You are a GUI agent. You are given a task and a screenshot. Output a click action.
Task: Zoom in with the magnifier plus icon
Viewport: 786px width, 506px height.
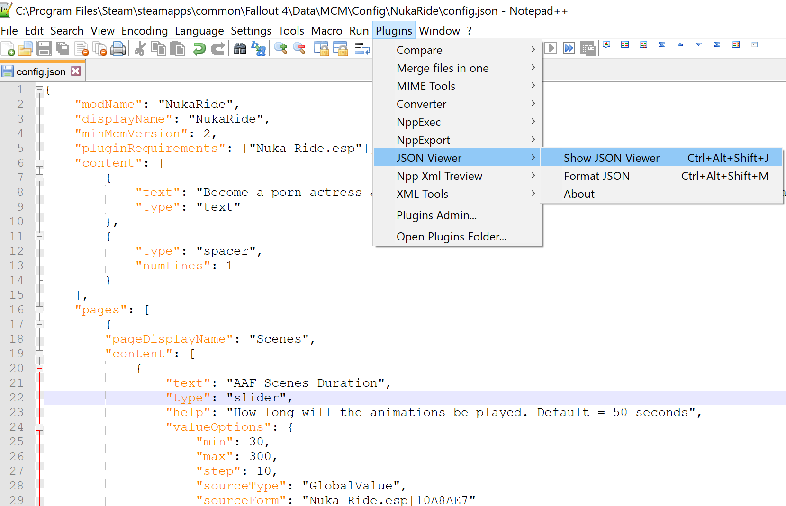point(280,48)
